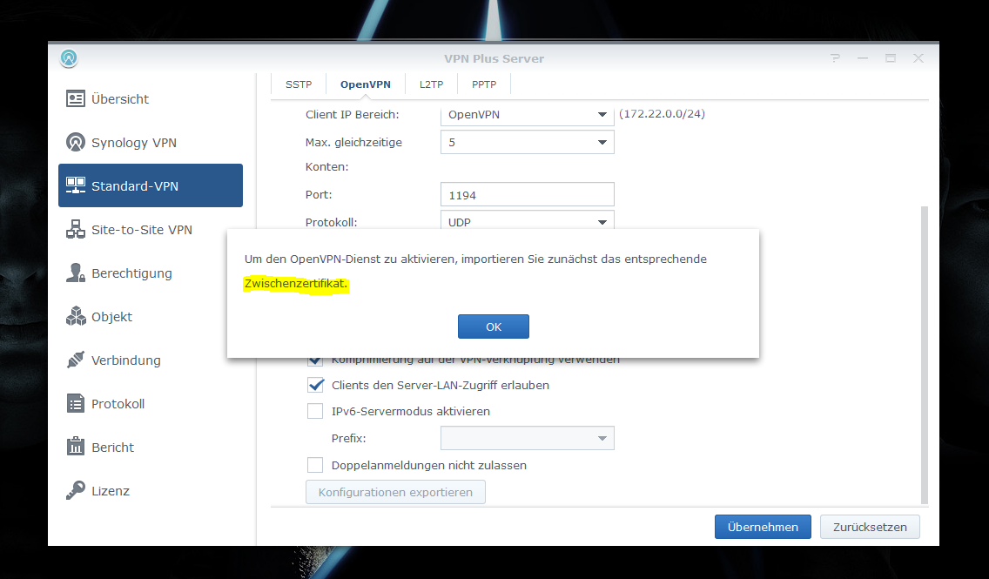Viewport: 989px width, 579px height.
Task: Switch to the SSTP tab
Action: point(299,84)
